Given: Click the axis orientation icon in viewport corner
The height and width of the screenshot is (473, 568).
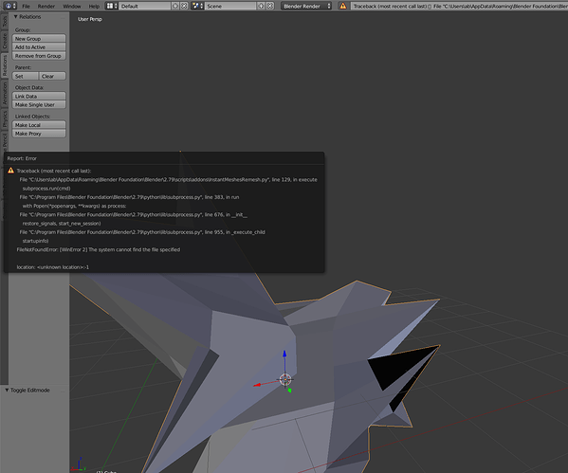Looking at the screenshot, I should [79, 464].
